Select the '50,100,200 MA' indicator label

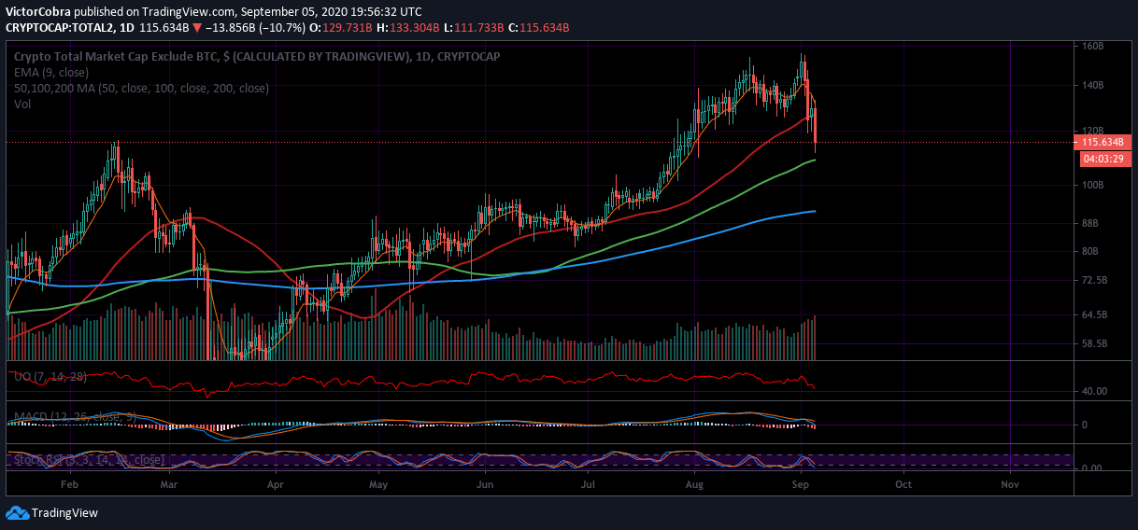[x=141, y=89]
